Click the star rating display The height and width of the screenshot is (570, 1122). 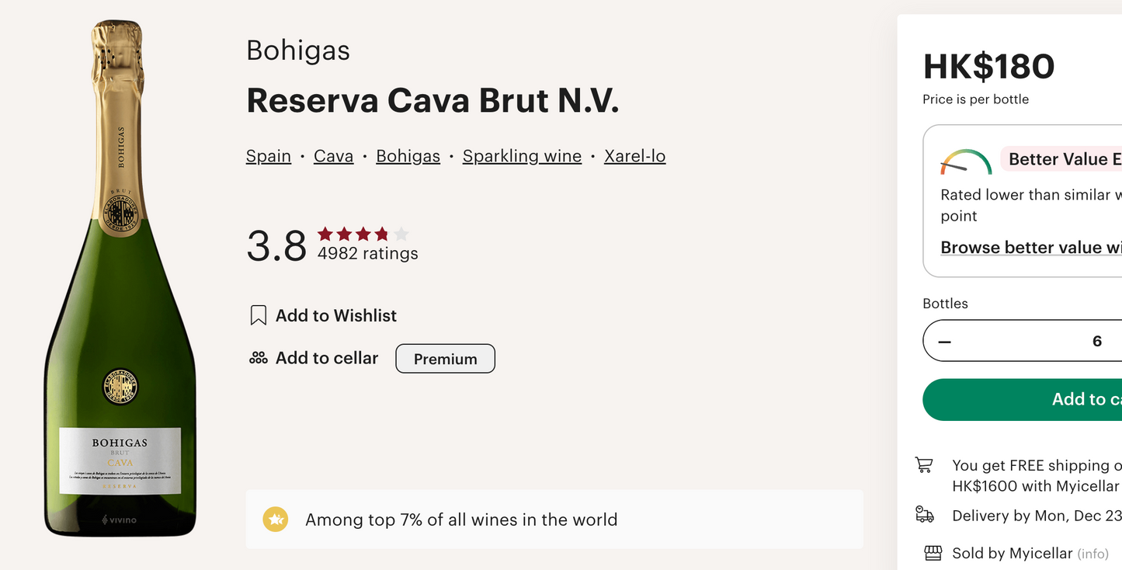[363, 234]
